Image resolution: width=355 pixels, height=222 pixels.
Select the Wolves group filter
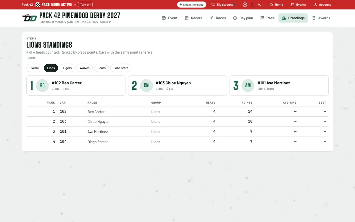click(x=84, y=68)
